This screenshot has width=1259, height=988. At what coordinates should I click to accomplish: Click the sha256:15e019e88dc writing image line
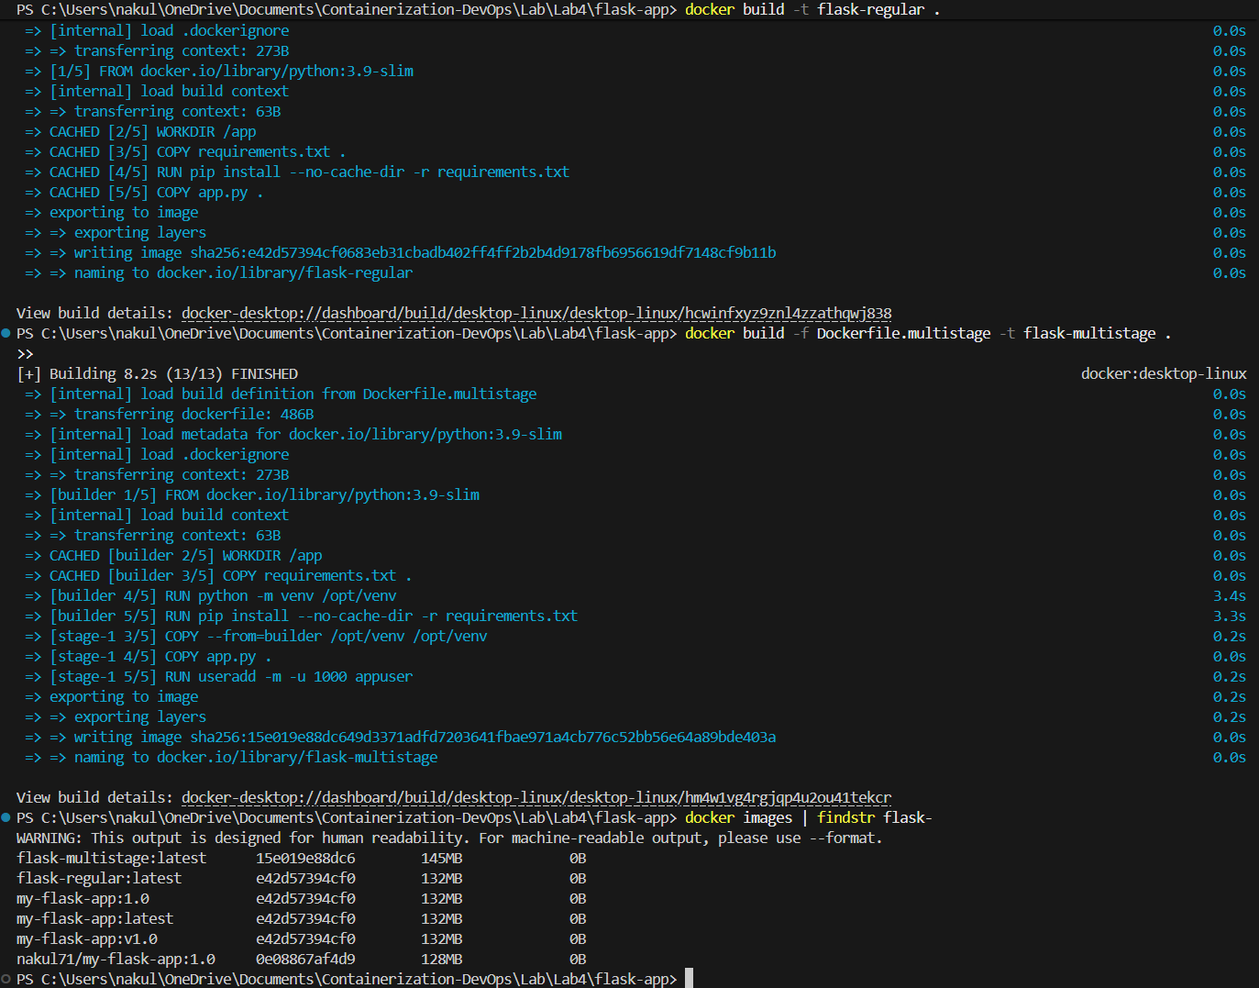pyautogui.click(x=482, y=738)
